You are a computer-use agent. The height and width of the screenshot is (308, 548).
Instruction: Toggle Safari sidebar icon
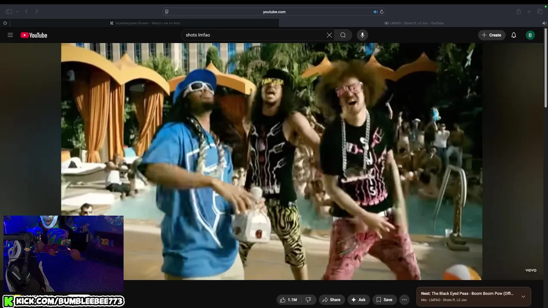[9, 12]
